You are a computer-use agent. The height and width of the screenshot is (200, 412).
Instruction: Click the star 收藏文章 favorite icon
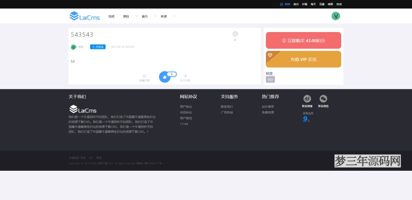[x=144, y=76]
